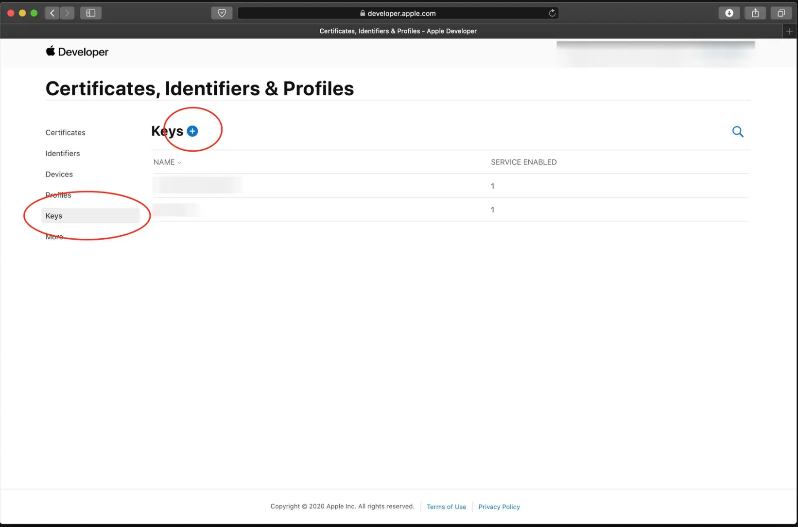Open Certificates in the sidebar
This screenshot has width=798, height=527.
pyautogui.click(x=65, y=132)
